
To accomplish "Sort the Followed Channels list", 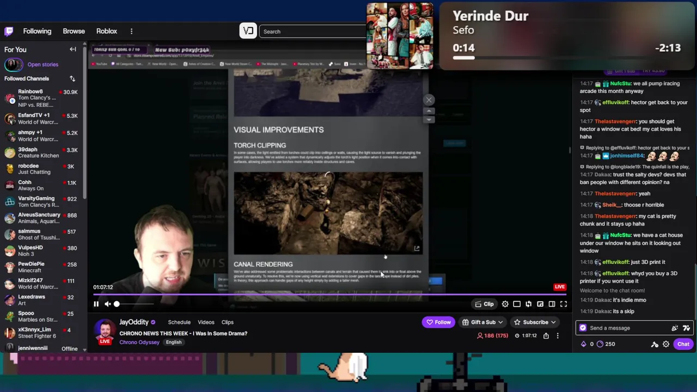I will pos(72,78).
